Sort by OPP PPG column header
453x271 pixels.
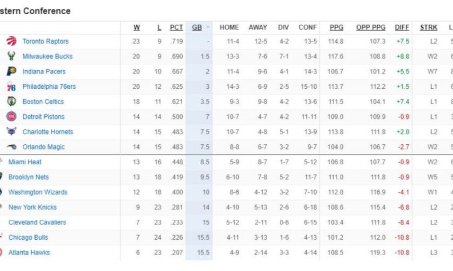pyautogui.click(x=371, y=27)
